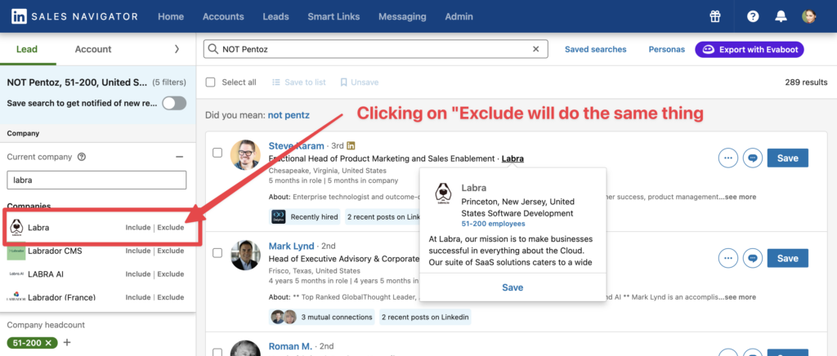Open Personas

click(x=667, y=49)
